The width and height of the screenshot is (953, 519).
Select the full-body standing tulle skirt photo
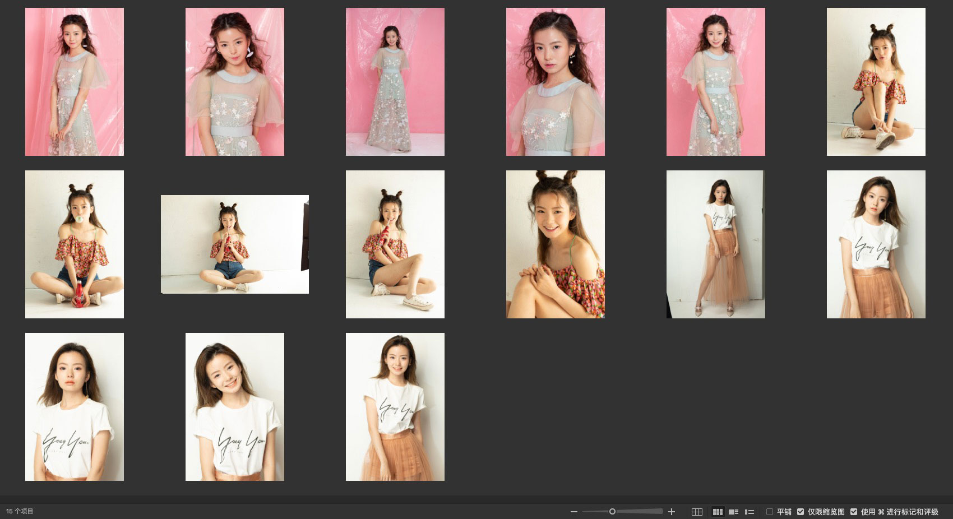[x=715, y=244]
